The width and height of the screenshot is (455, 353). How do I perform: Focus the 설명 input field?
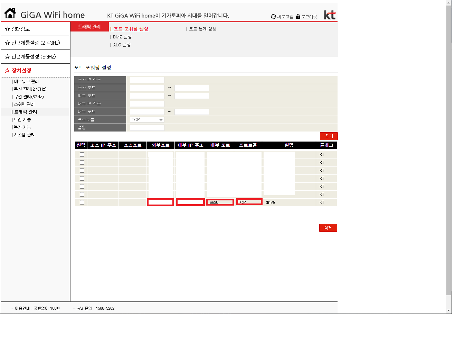pyautogui.click(x=147, y=128)
